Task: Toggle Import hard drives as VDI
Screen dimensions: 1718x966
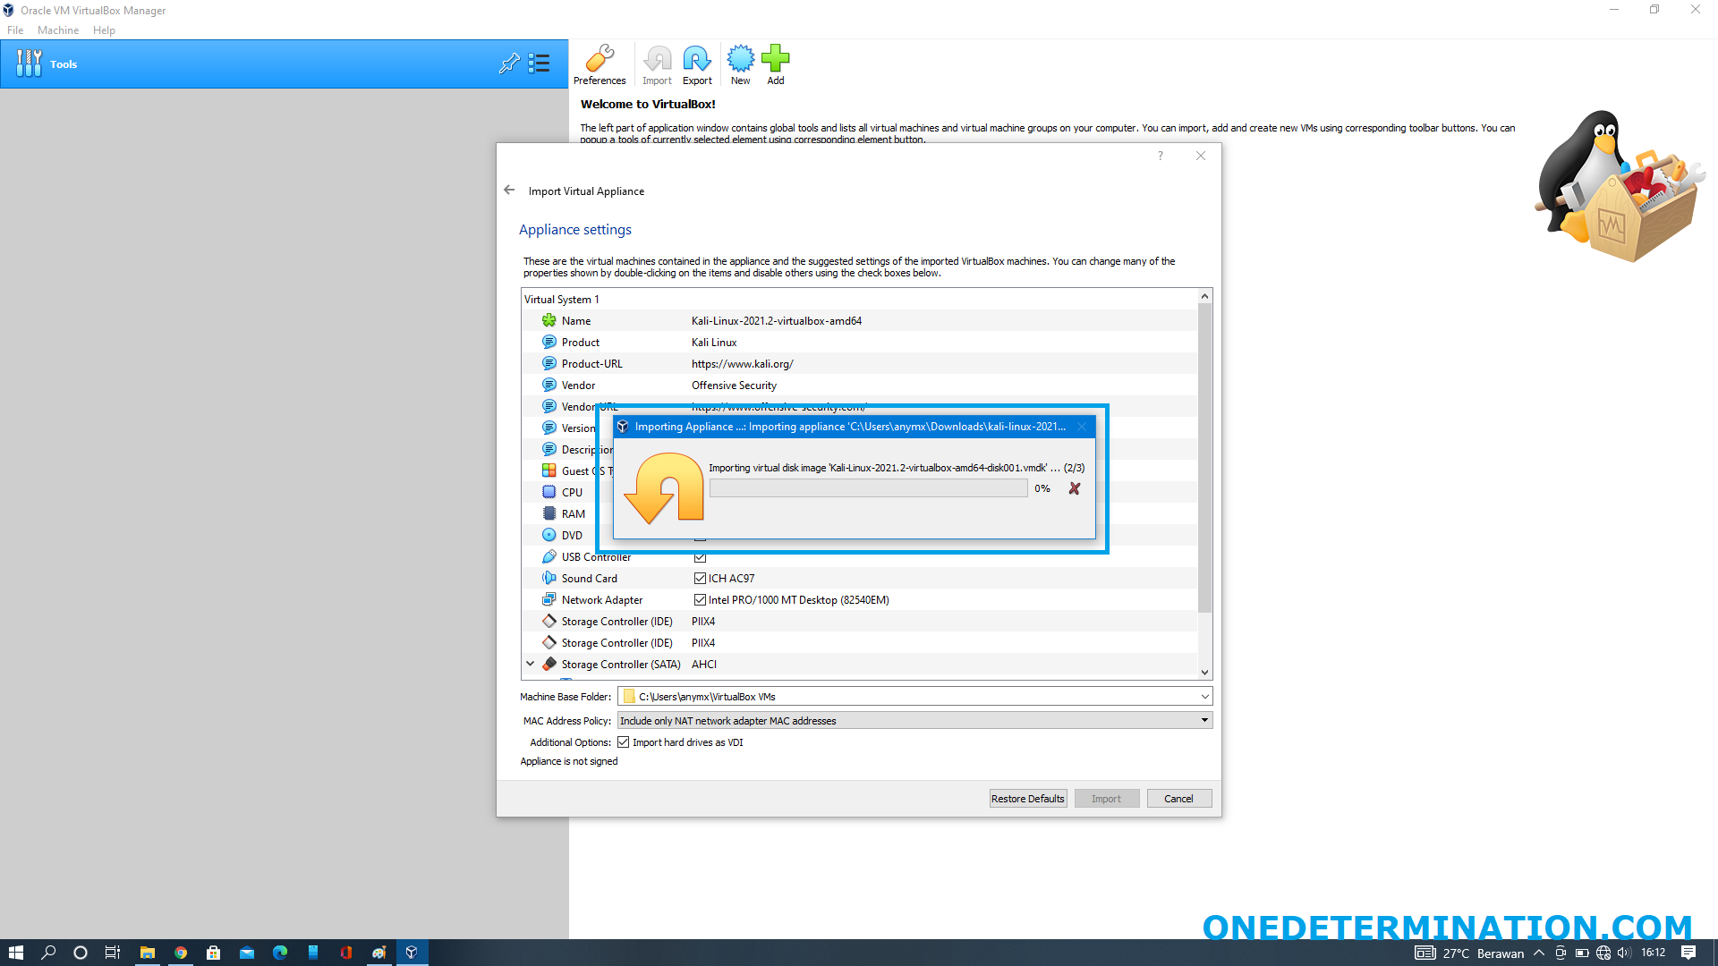Action: click(x=624, y=742)
